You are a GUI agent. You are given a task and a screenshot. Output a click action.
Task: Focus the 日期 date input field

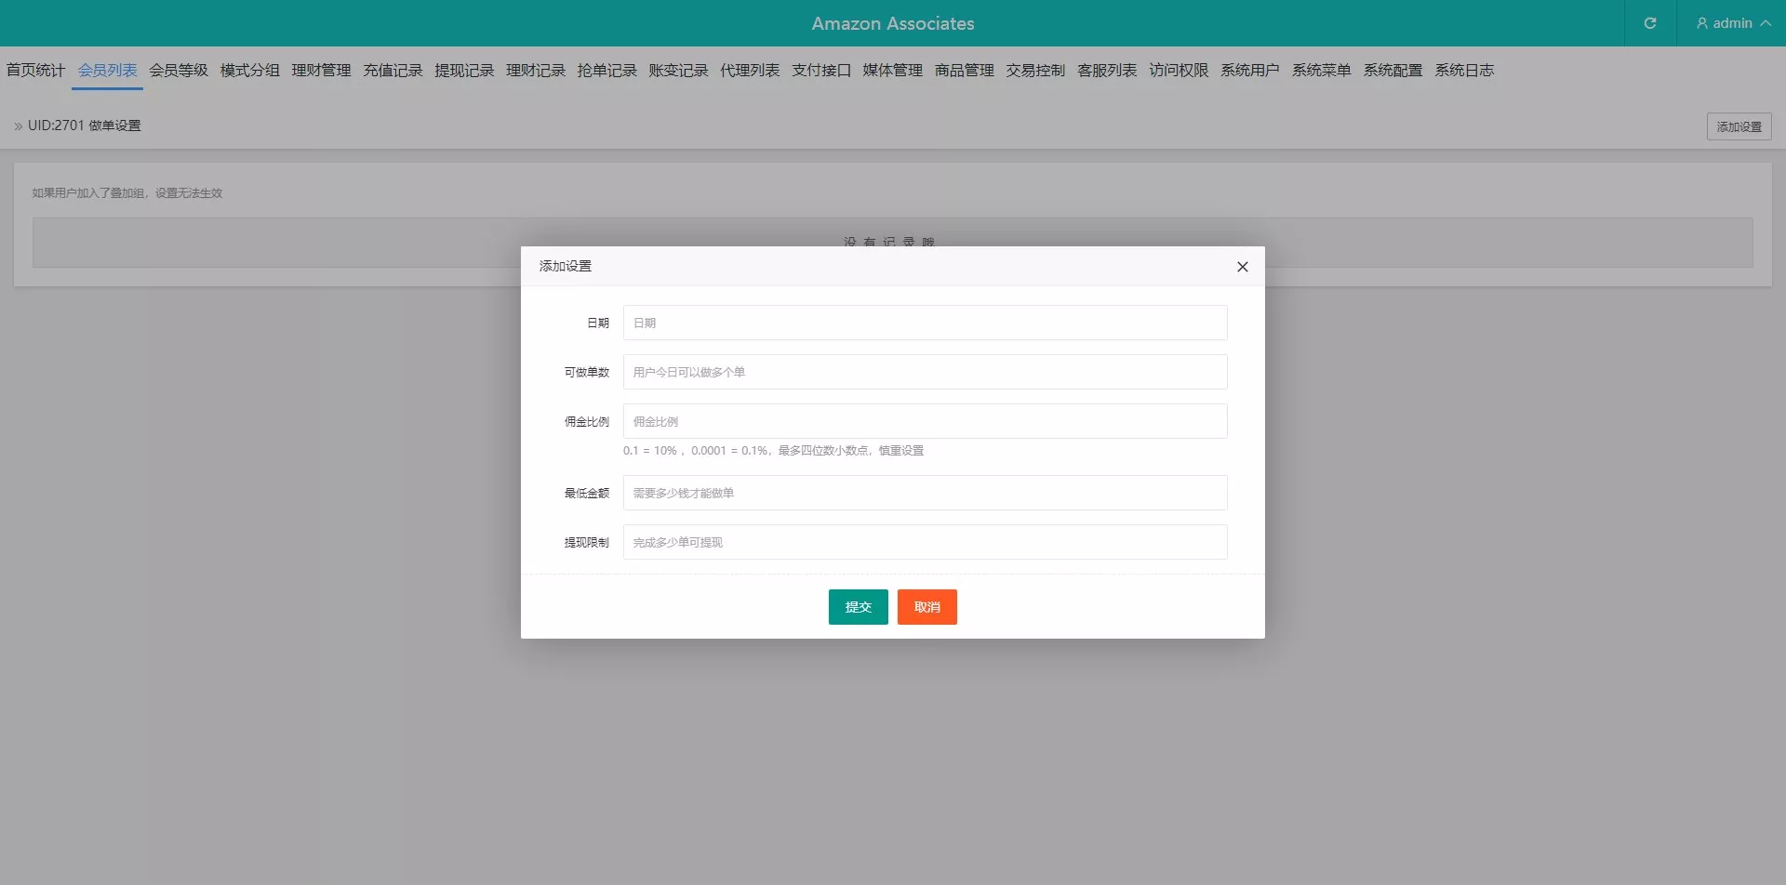click(925, 323)
